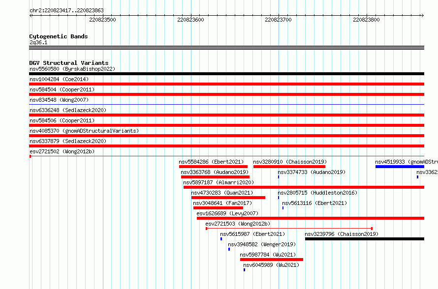Click the red bar under nsv4730283
The height and width of the screenshot is (289, 438).
(x=228, y=198)
